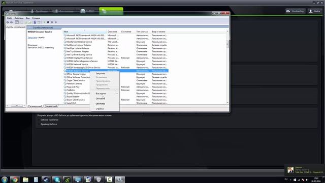Image resolution: width=325 pixels, height=183 pixels.
Task: Click the Restart Service toolbar icon
Action: coord(56,22)
